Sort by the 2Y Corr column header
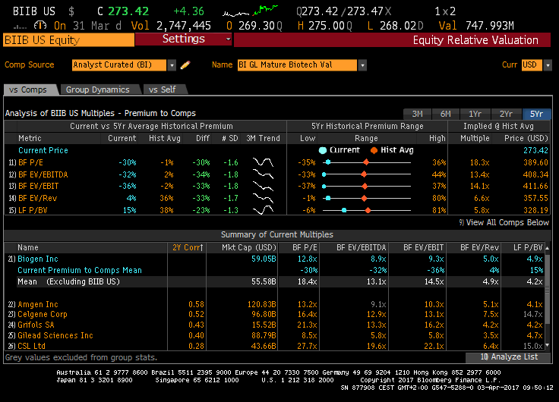559x402 pixels. (x=188, y=247)
